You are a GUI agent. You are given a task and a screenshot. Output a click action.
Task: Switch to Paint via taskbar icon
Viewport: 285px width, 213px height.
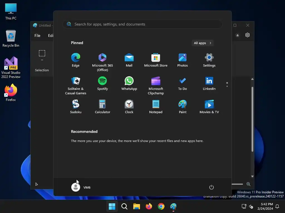tap(173, 206)
